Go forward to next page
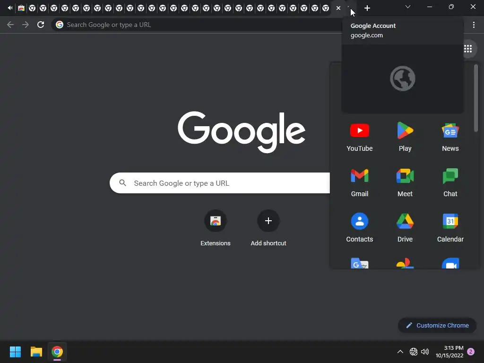The image size is (484, 363). [x=26, y=25]
